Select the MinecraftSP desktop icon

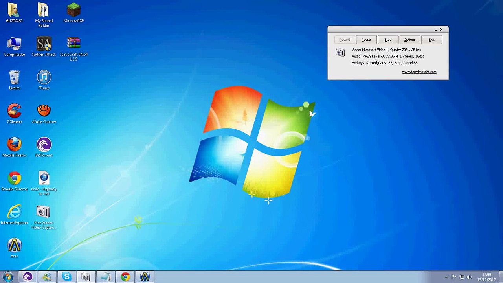point(73,13)
